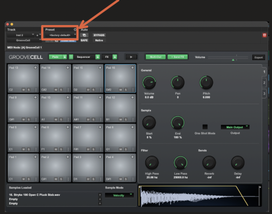The width and height of the screenshot is (272, 214).
Task: Open the Main Output dropdown
Action: 235,127
